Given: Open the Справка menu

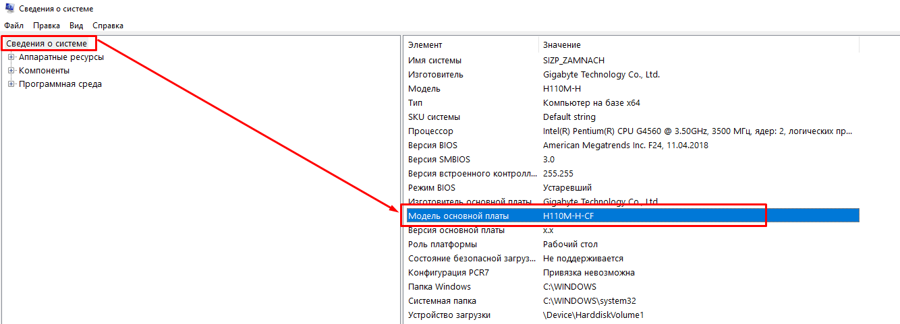Looking at the screenshot, I should [x=108, y=26].
